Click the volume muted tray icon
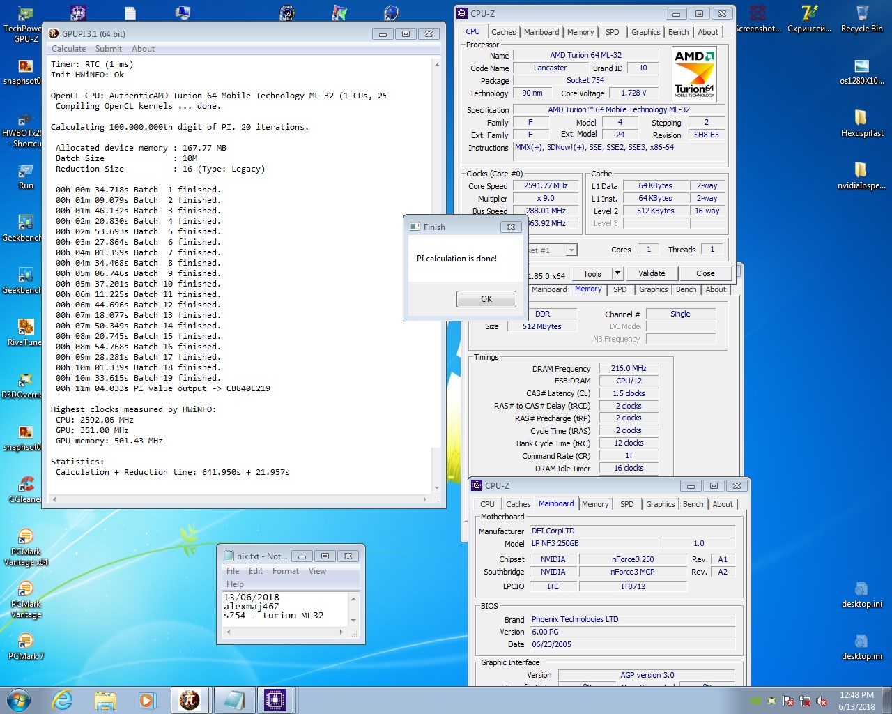The height and width of the screenshot is (714, 892). (x=822, y=701)
